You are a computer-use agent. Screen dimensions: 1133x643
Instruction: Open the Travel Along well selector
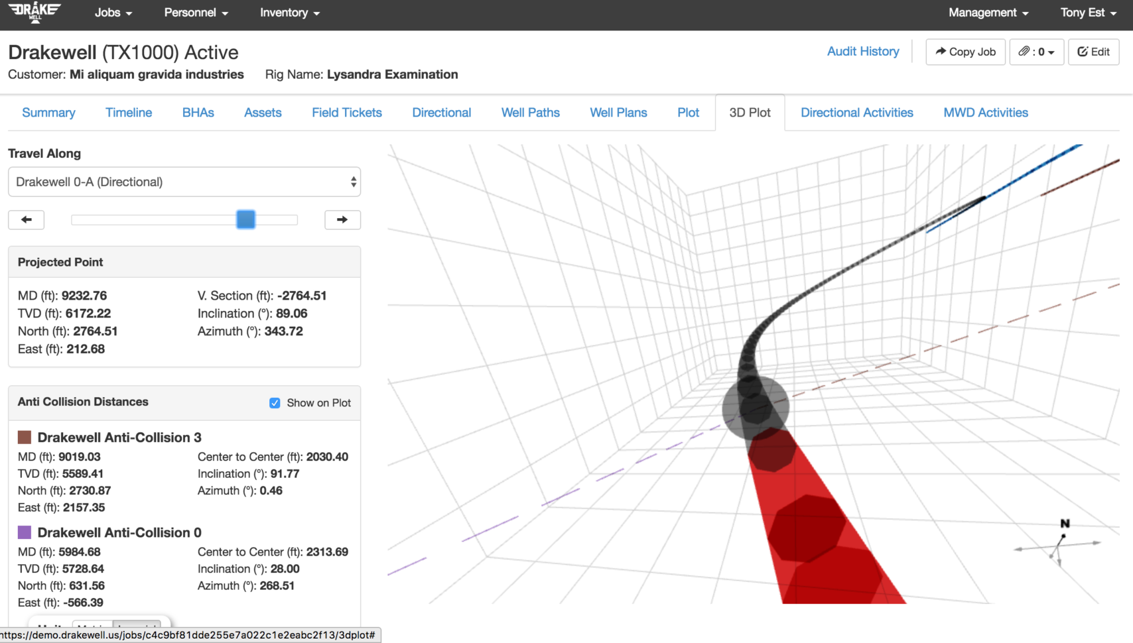click(x=184, y=182)
